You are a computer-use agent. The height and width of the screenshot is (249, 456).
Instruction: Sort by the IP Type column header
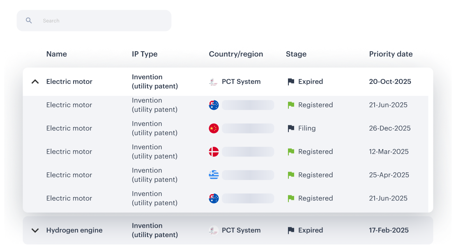click(x=145, y=54)
